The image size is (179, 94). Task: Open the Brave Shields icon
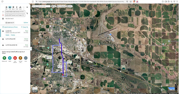[x=134, y=2]
